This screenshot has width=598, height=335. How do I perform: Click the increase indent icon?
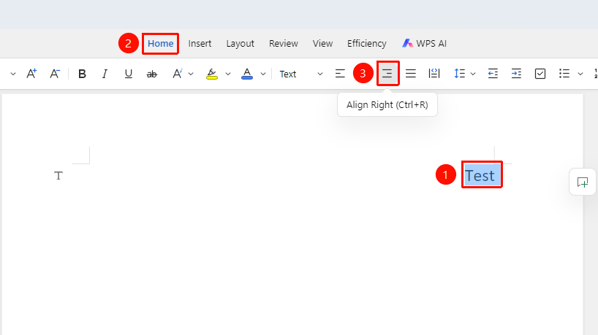click(x=516, y=74)
